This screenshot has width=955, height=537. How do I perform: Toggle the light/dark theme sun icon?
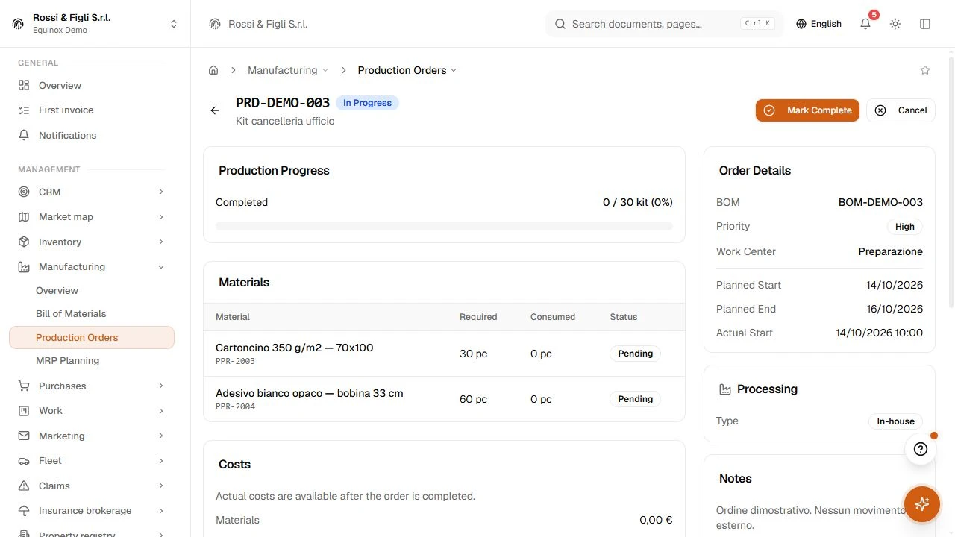pos(895,24)
